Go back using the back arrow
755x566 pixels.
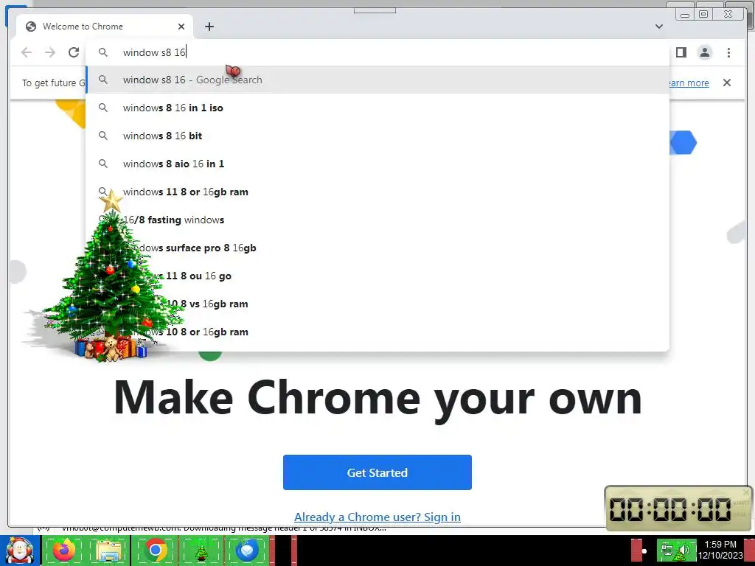coord(27,52)
